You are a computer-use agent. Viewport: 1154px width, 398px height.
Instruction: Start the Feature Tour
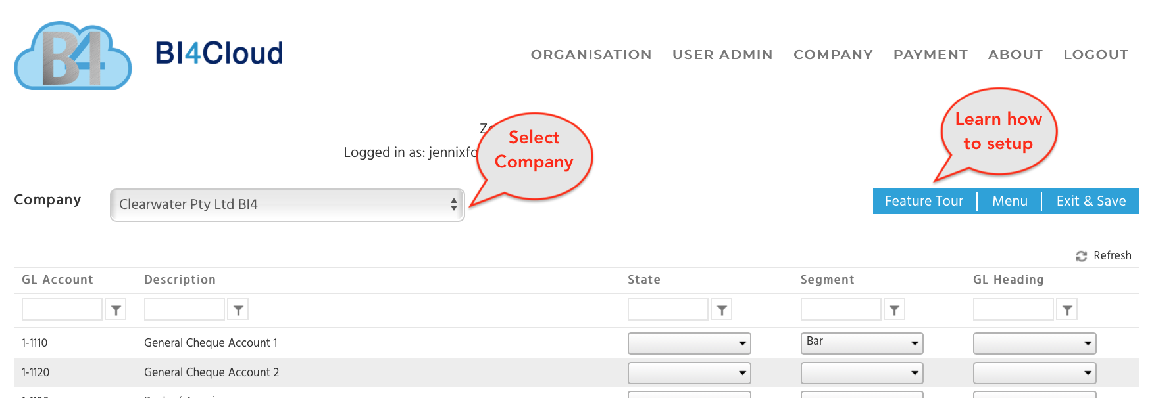(x=924, y=202)
